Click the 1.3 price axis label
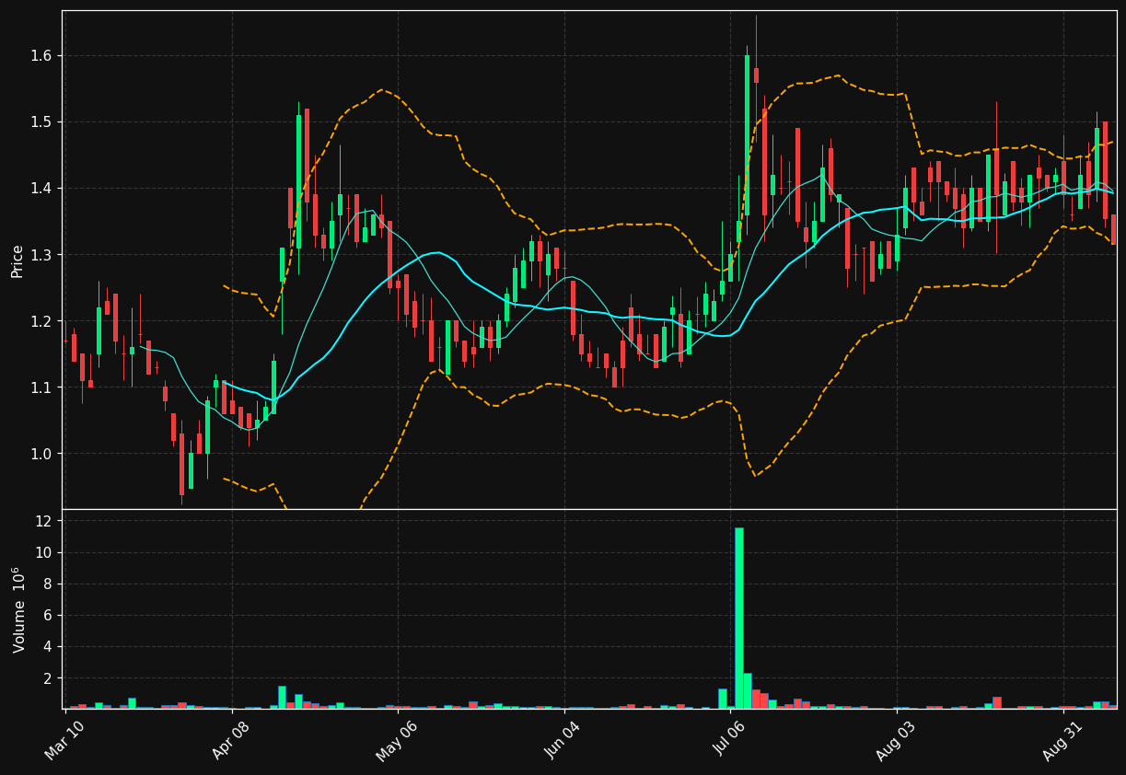Screen dimensions: 1126x775 click(42, 255)
